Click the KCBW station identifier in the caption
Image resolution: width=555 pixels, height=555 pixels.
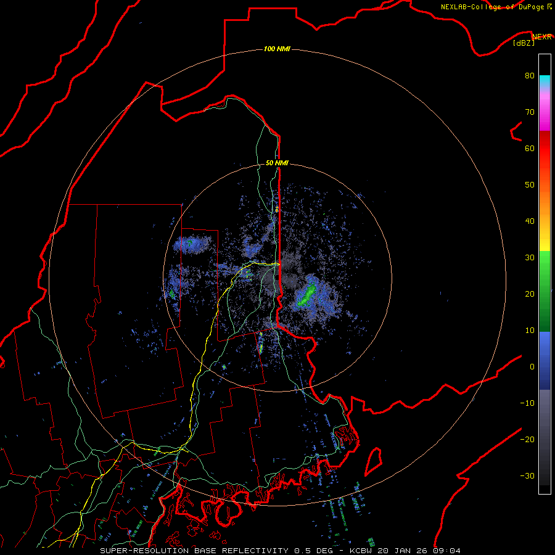[361, 551]
